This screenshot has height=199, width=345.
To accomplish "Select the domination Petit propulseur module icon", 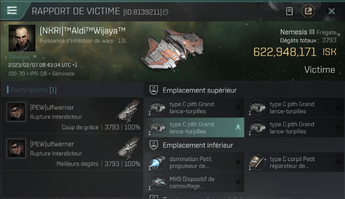I will pyautogui.click(x=157, y=162).
